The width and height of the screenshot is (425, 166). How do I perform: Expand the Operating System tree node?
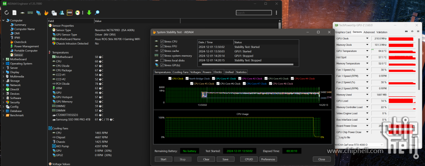[3, 64]
